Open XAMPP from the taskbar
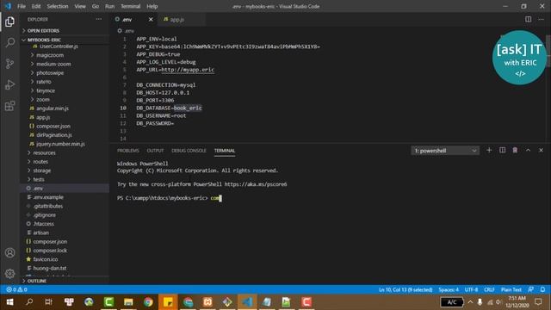The image size is (551, 310). (x=207, y=302)
